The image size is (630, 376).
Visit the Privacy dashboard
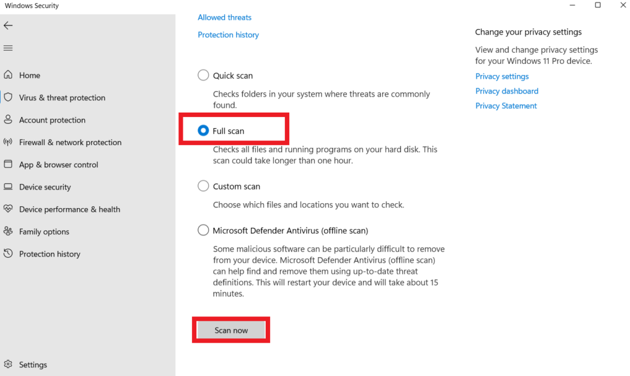[506, 90]
